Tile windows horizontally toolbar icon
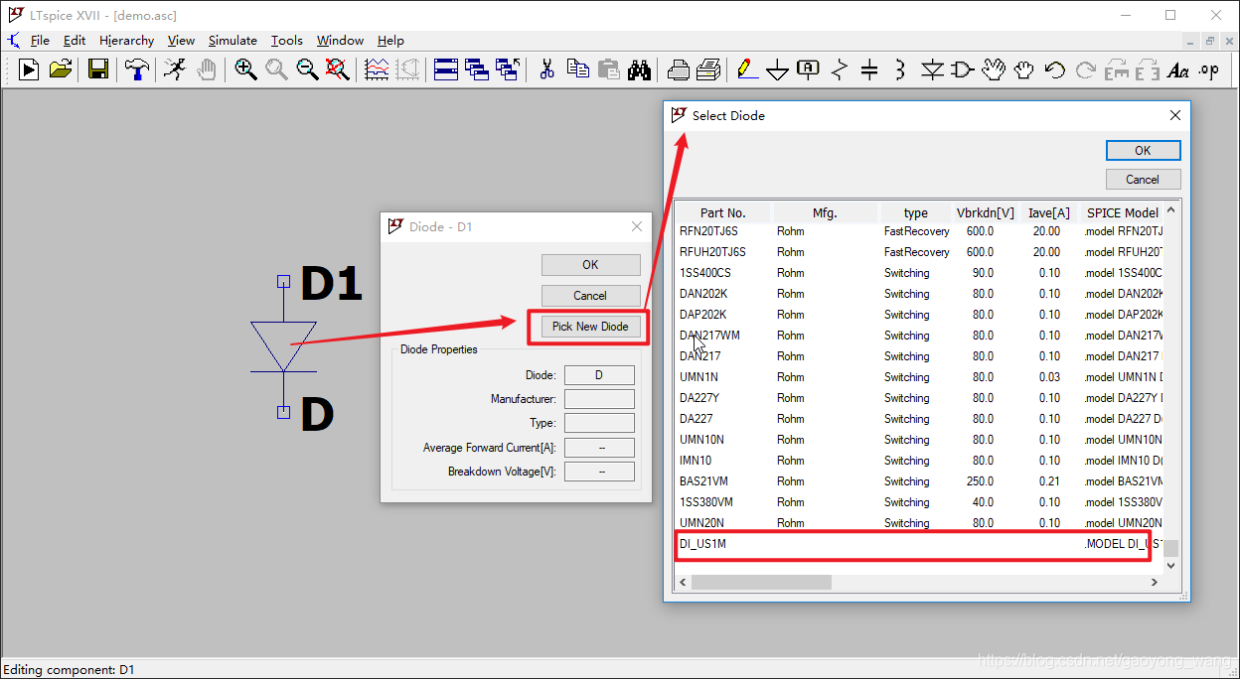The width and height of the screenshot is (1240, 679). (x=446, y=69)
